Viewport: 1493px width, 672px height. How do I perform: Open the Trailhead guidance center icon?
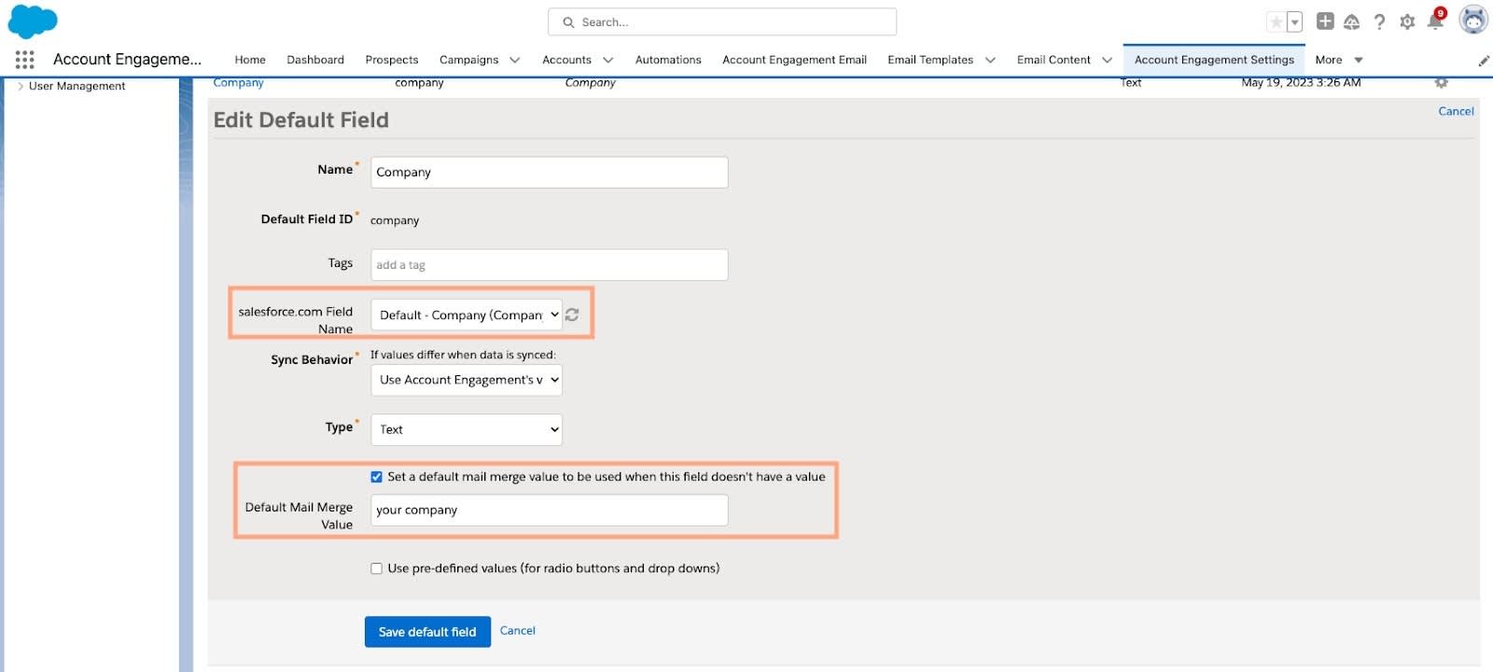pos(1351,21)
